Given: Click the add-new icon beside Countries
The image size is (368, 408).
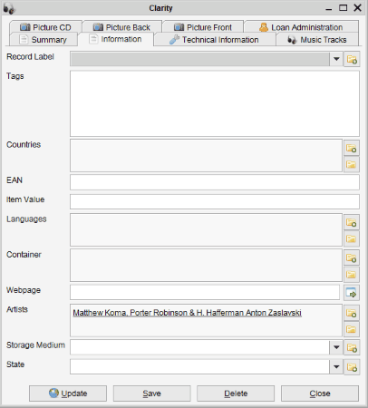Looking at the screenshot, I should pos(352,148).
